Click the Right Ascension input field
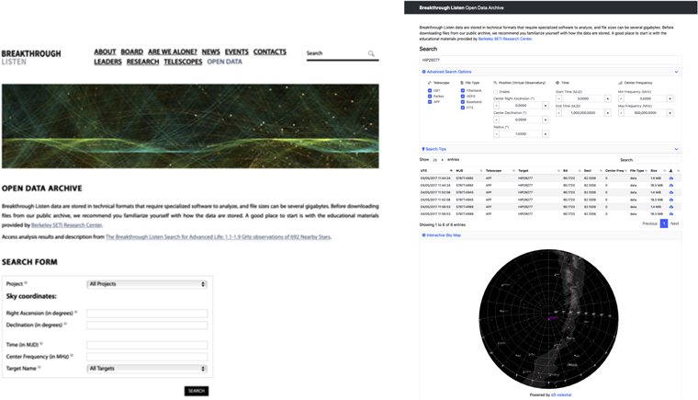This screenshot has width=698, height=400. (x=147, y=314)
